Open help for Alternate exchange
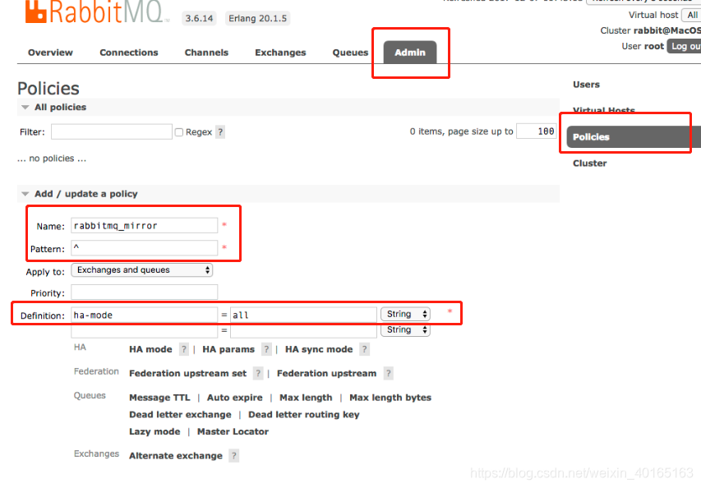Image resolution: width=701 pixels, height=488 pixels. 233,454
